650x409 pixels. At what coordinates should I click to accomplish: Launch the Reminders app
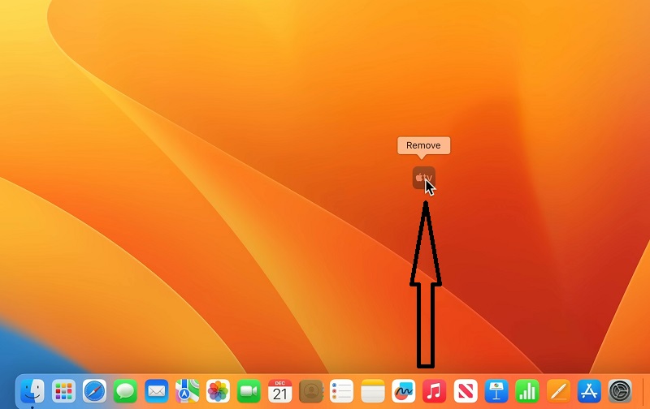pos(341,391)
